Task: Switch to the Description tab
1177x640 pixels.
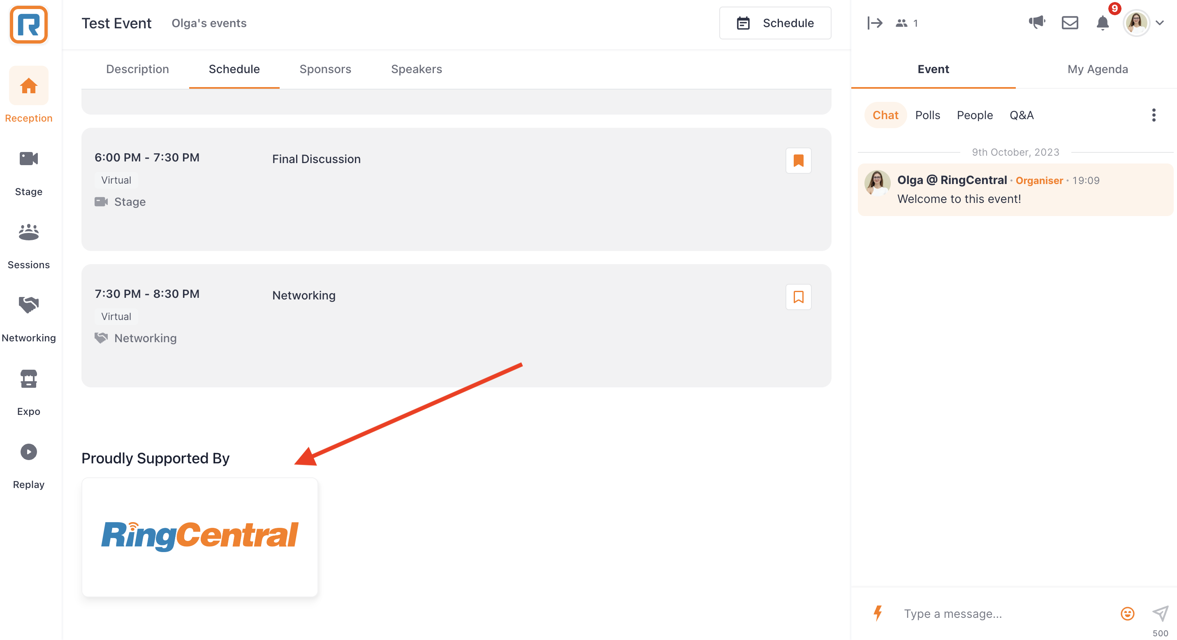Action: point(137,69)
